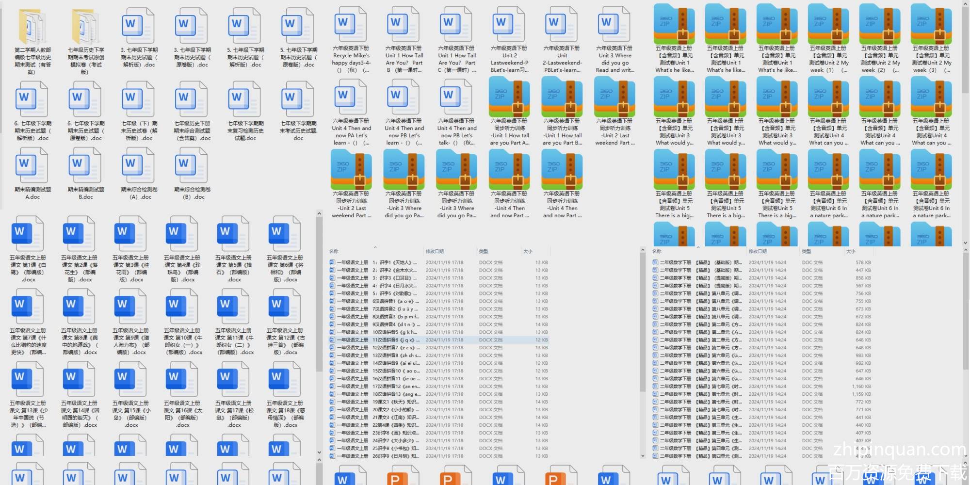970x485 pixels.
Task: Click 类型 column header in 一年级语文上册 list
Action: (484, 251)
